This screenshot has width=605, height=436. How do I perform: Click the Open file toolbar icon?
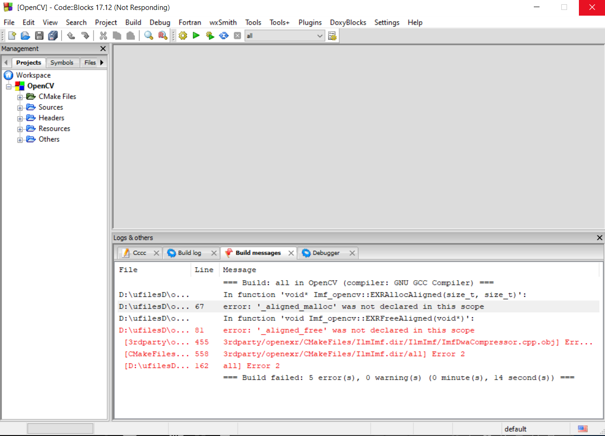(25, 36)
